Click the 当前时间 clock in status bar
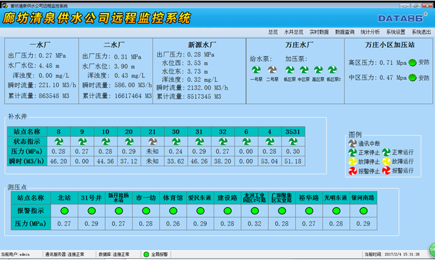 [392, 254]
